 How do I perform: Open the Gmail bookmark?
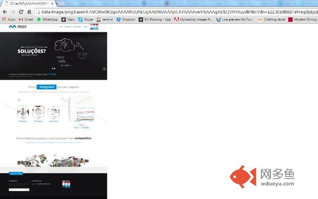click(x=26, y=19)
